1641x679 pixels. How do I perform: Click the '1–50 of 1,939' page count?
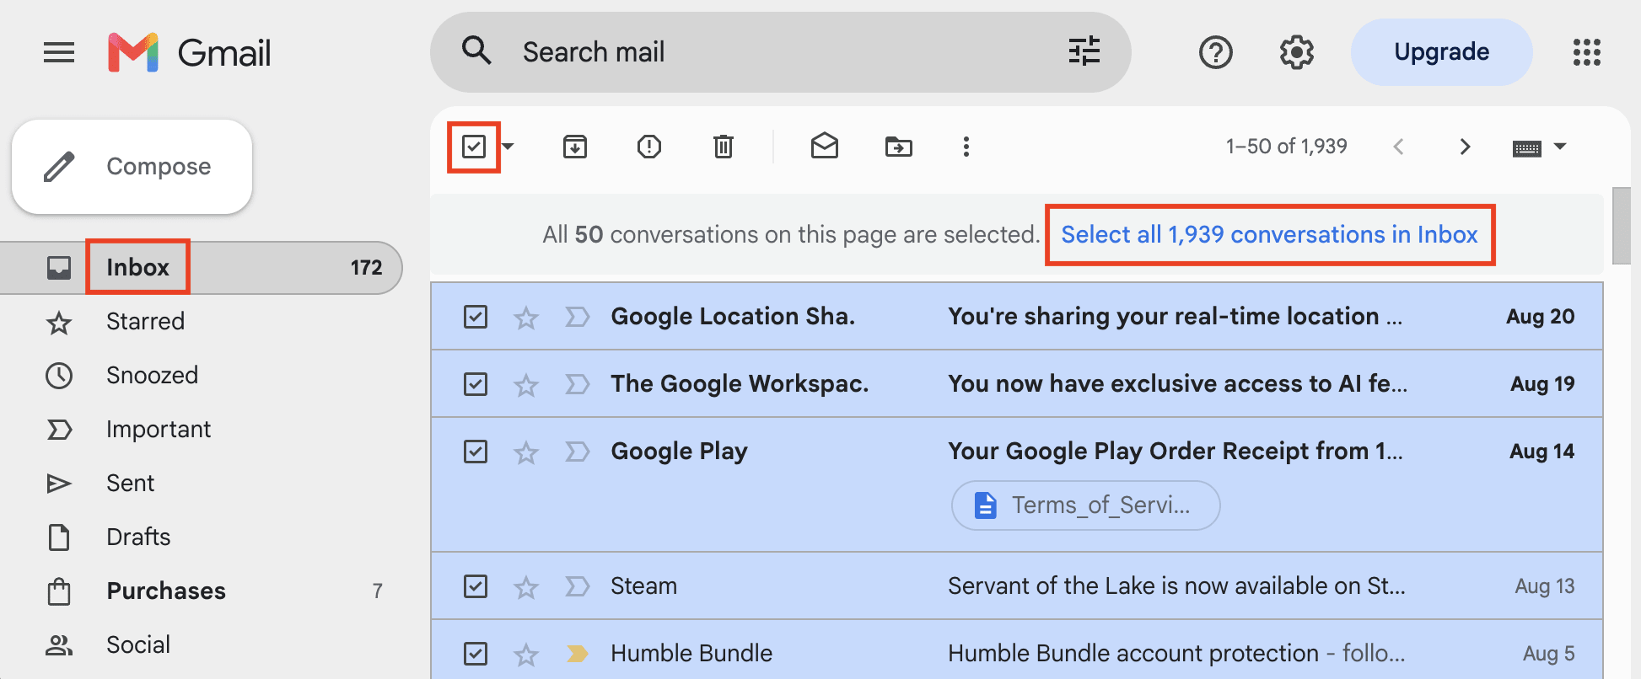pyautogui.click(x=1287, y=147)
